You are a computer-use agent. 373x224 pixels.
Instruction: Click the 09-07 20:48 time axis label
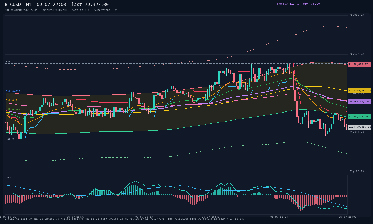(x=211, y=217)
